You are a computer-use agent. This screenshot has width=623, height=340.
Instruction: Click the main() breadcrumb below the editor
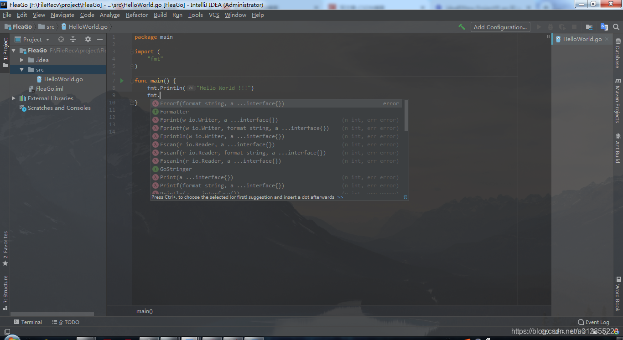tap(145, 311)
